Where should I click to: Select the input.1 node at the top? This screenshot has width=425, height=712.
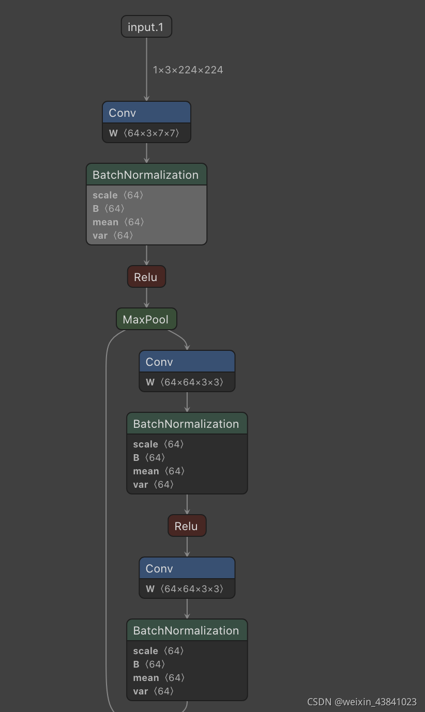(x=146, y=26)
